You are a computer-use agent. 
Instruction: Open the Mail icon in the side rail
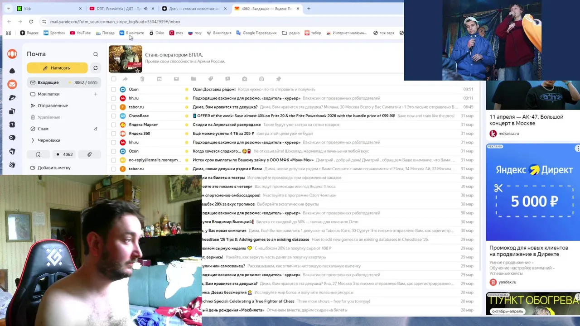[x=12, y=84]
